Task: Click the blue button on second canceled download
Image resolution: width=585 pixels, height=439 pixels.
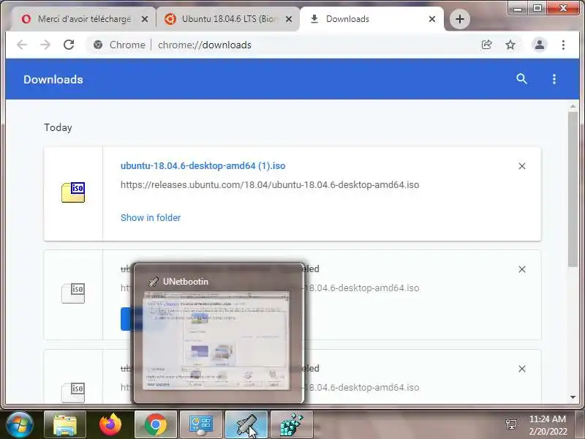Action: 127,319
